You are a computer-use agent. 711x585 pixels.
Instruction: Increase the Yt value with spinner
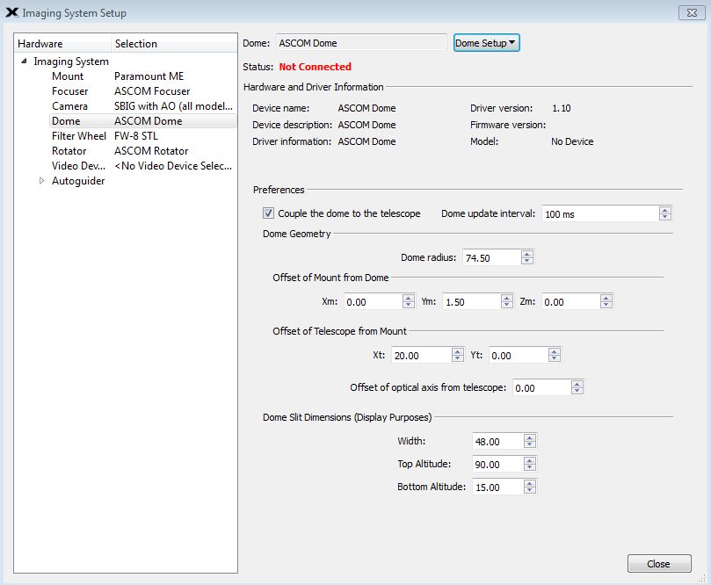tap(555, 351)
